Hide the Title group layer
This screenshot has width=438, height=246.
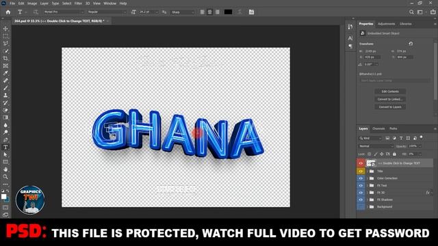tap(361, 172)
